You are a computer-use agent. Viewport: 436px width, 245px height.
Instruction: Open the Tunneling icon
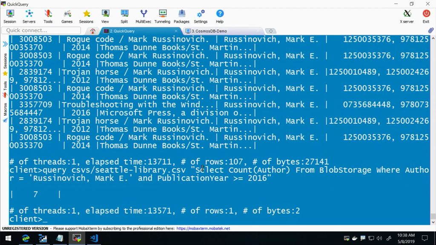pos(162,16)
